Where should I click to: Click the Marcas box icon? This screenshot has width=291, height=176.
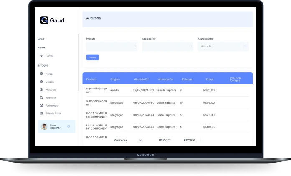click(41, 74)
